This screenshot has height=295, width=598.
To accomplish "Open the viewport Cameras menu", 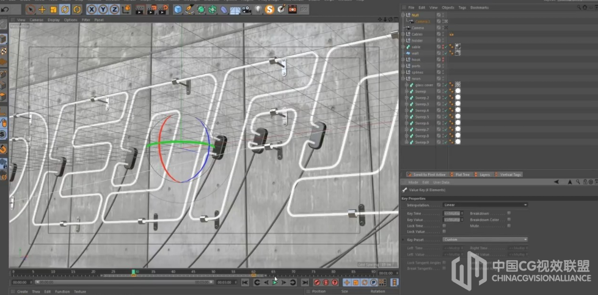I will point(37,20).
